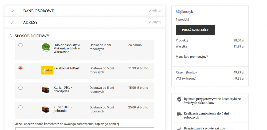Click the DHL przedpłata truck icon
The height and width of the screenshot is (130, 267).
pyautogui.click(x=46, y=89)
